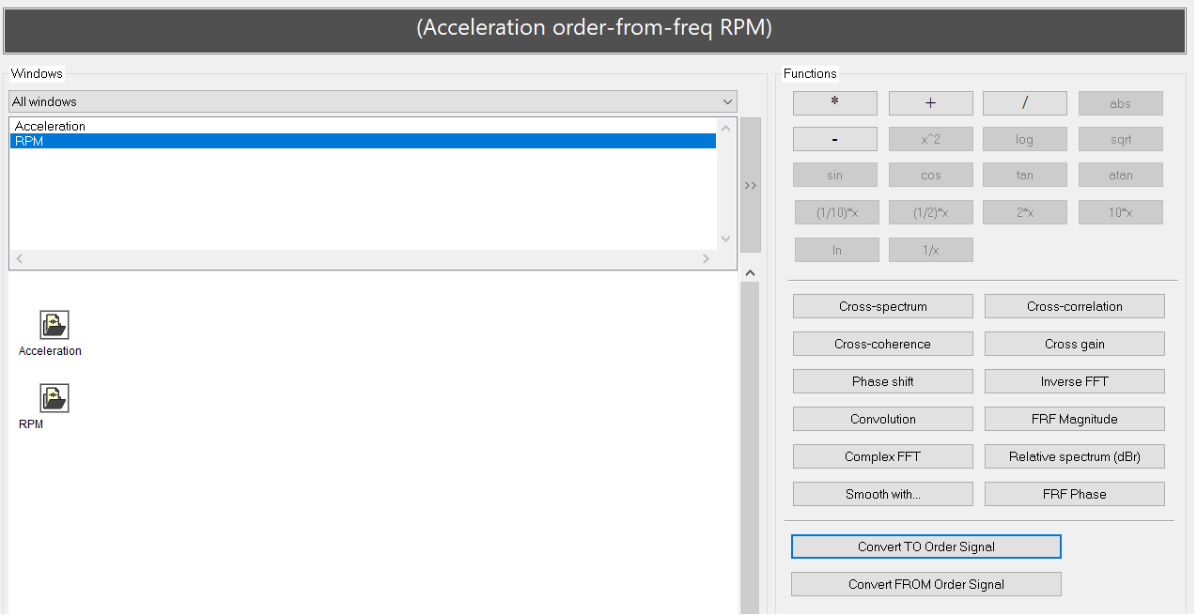
Task: Click the minus (-) function button
Action: pos(834,139)
